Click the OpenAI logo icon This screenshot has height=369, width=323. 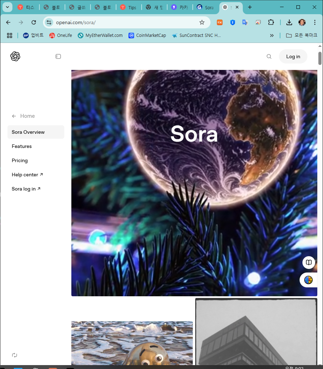click(15, 56)
